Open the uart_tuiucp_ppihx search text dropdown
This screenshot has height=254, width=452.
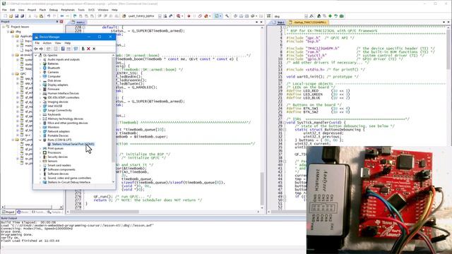point(160,16)
